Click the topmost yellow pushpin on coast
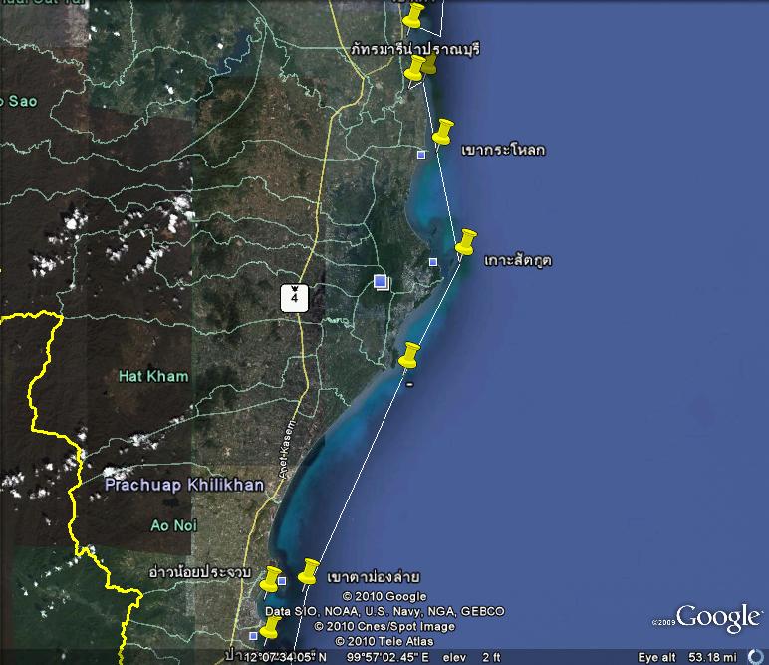Screen dimensions: 769x665 click(413, 16)
